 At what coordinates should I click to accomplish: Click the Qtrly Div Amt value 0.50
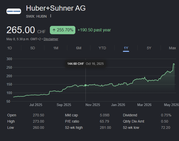pyautogui.click(x=165, y=121)
